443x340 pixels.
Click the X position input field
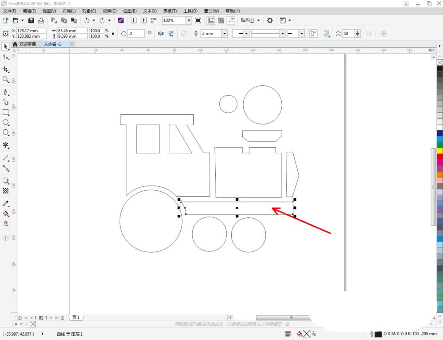[x=31, y=31]
